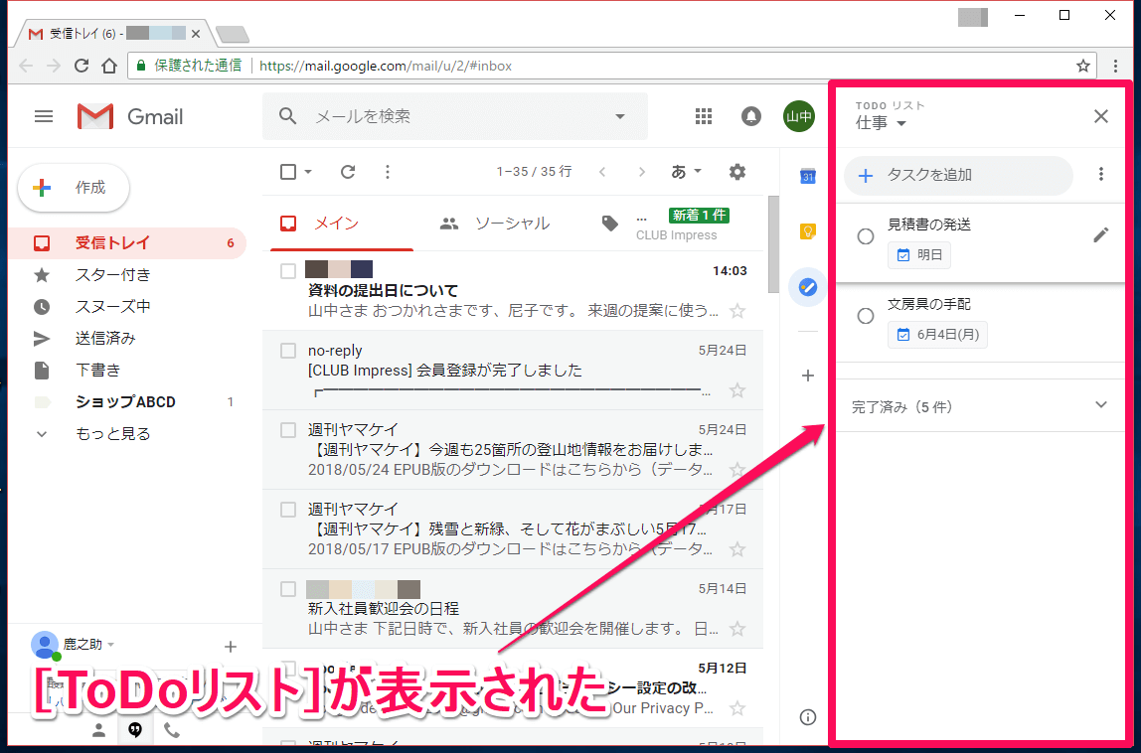Click the 6月4日(月) due date chip
This screenshot has height=753, width=1141.
pyautogui.click(x=937, y=335)
